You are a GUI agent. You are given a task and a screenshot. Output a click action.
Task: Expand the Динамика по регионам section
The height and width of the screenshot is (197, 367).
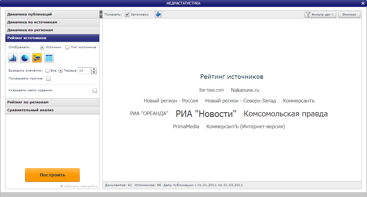(x=52, y=30)
